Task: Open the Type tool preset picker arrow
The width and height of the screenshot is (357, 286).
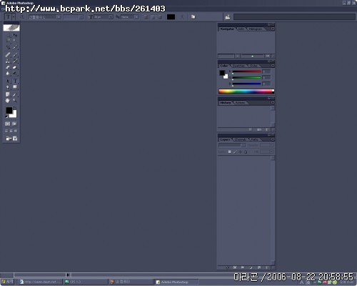Action: tap(14, 16)
